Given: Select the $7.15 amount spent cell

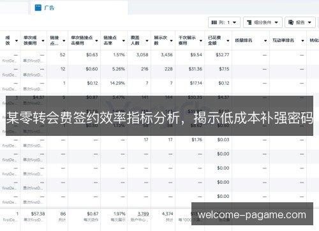Looking at the screenshot, I should [224, 69].
